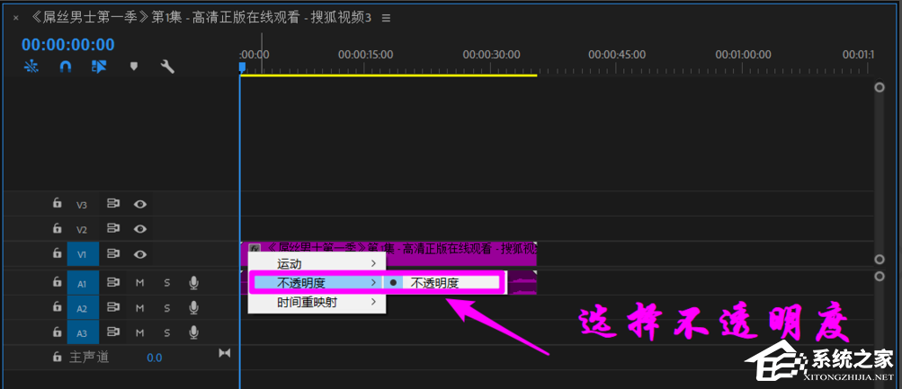
Task: Click the master track volume value 0.0
Action: [155, 358]
